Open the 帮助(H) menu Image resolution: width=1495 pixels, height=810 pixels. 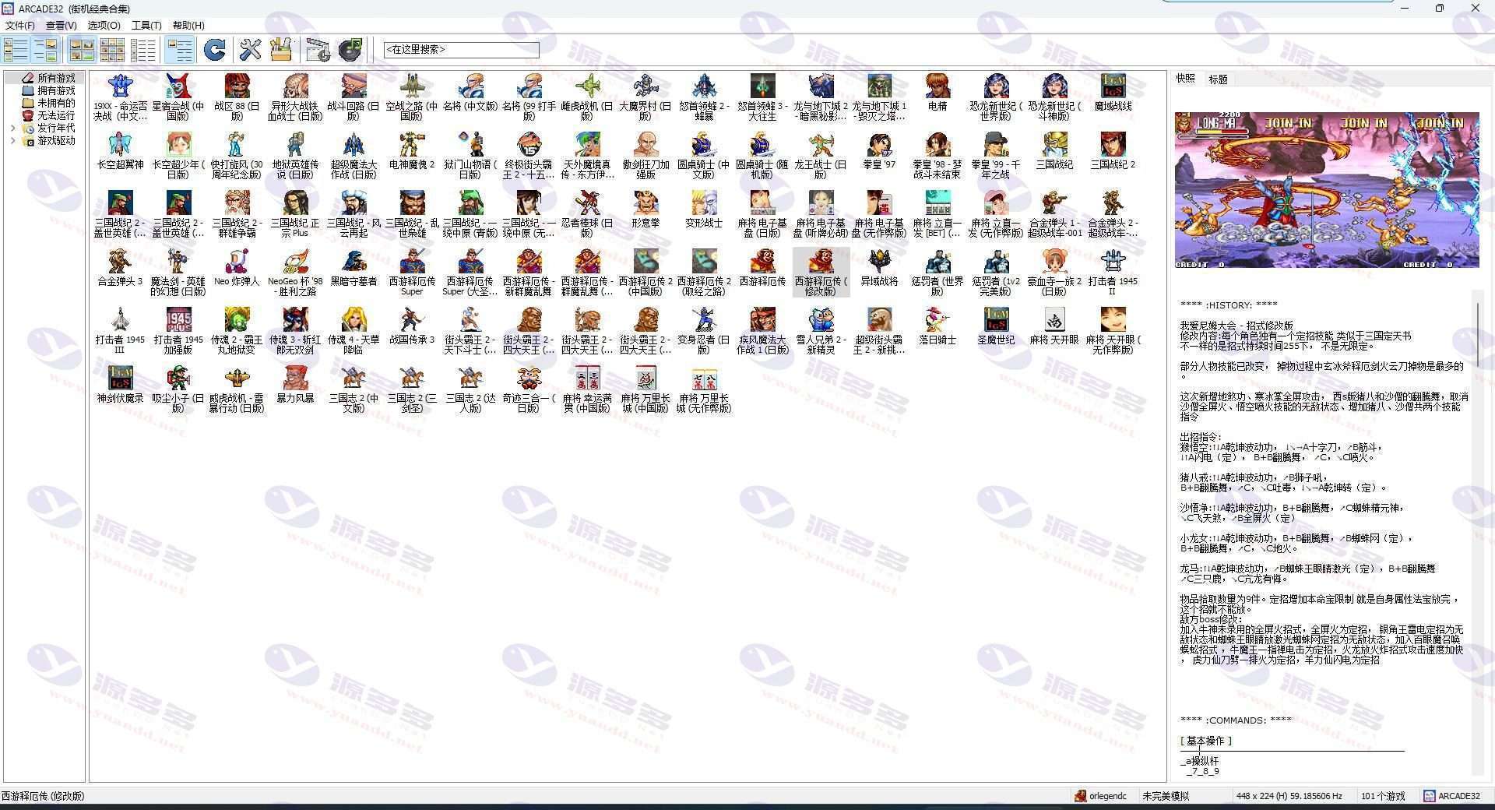click(188, 25)
